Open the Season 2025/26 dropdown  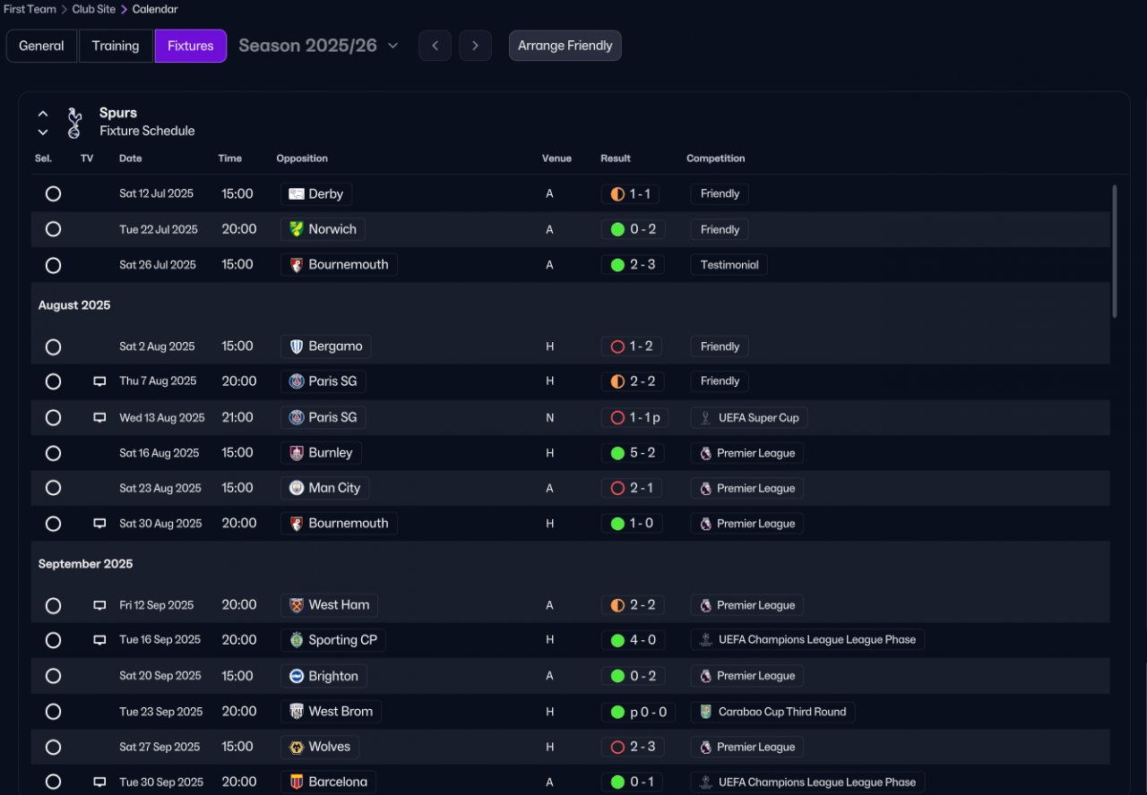coord(318,46)
